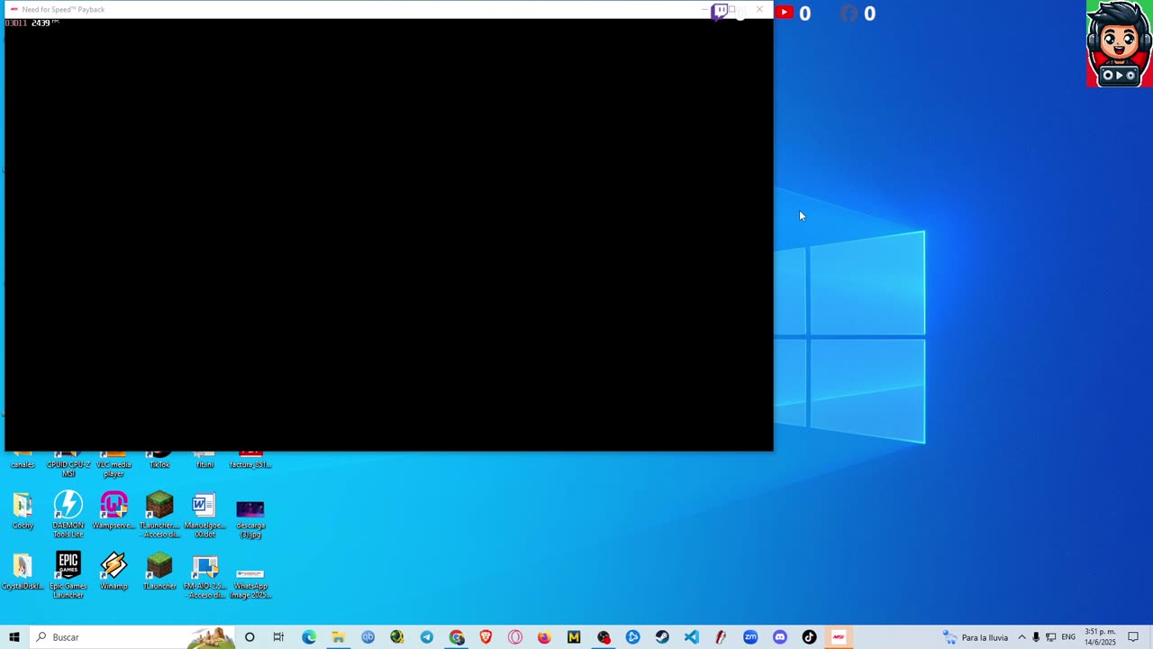This screenshot has height=649, width=1153.
Task: Open Discord from the taskbar
Action: pos(779,637)
